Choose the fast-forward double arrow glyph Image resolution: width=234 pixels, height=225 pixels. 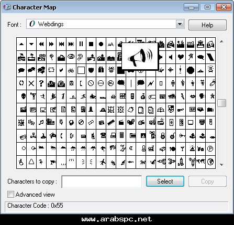(x=51, y=44)
